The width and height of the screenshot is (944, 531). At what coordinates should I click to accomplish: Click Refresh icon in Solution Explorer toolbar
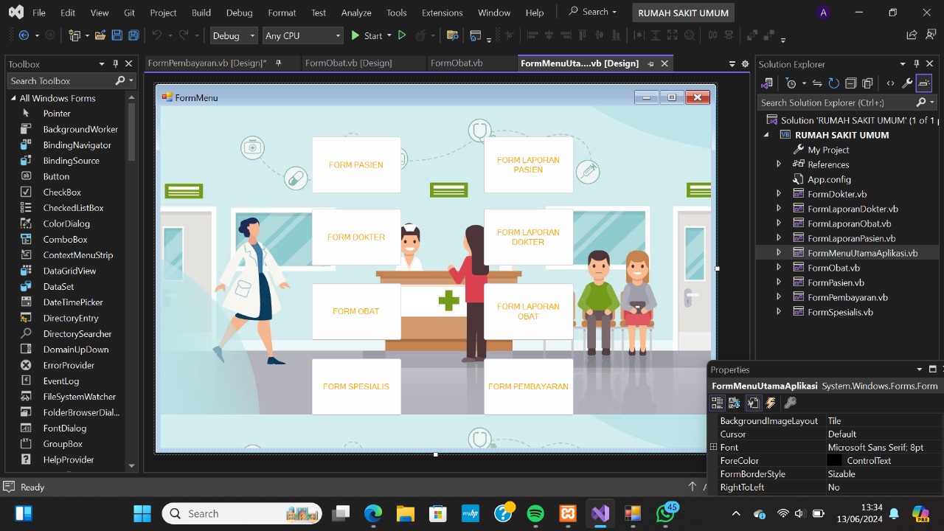[833, 83]
